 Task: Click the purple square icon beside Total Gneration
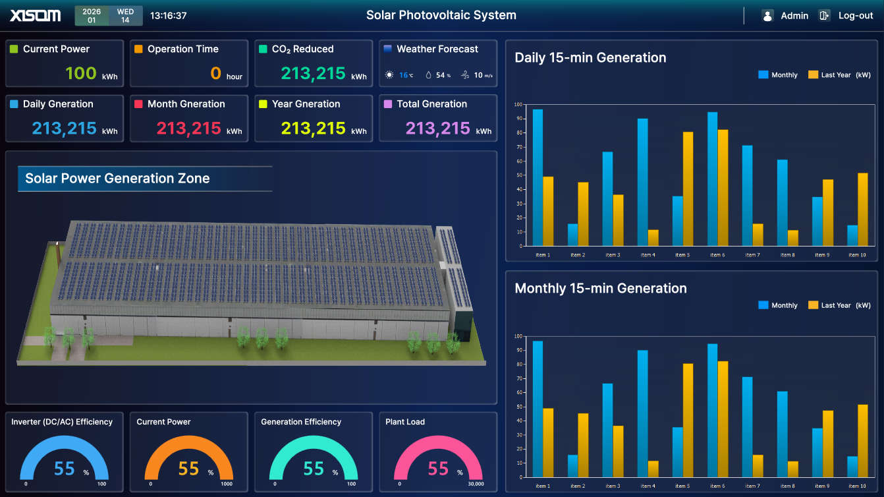click(389, 103)
